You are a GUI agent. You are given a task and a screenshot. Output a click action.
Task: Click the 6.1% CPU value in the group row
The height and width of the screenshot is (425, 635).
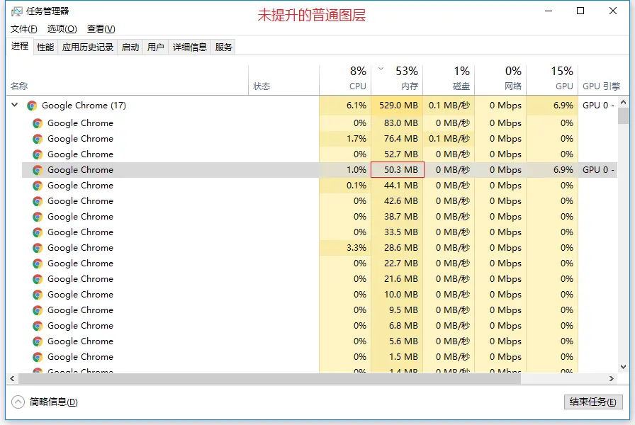coord(356,106)
